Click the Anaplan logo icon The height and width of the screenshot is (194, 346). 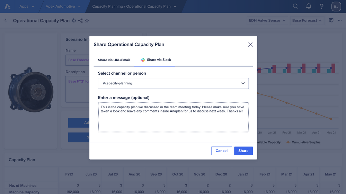coord(7,7)
